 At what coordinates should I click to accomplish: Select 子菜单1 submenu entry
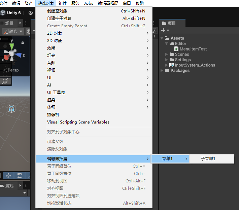click(x=208, y=159)
